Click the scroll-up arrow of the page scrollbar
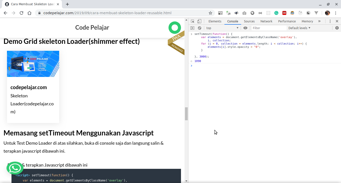341x183 pixels. coord(186,20)
